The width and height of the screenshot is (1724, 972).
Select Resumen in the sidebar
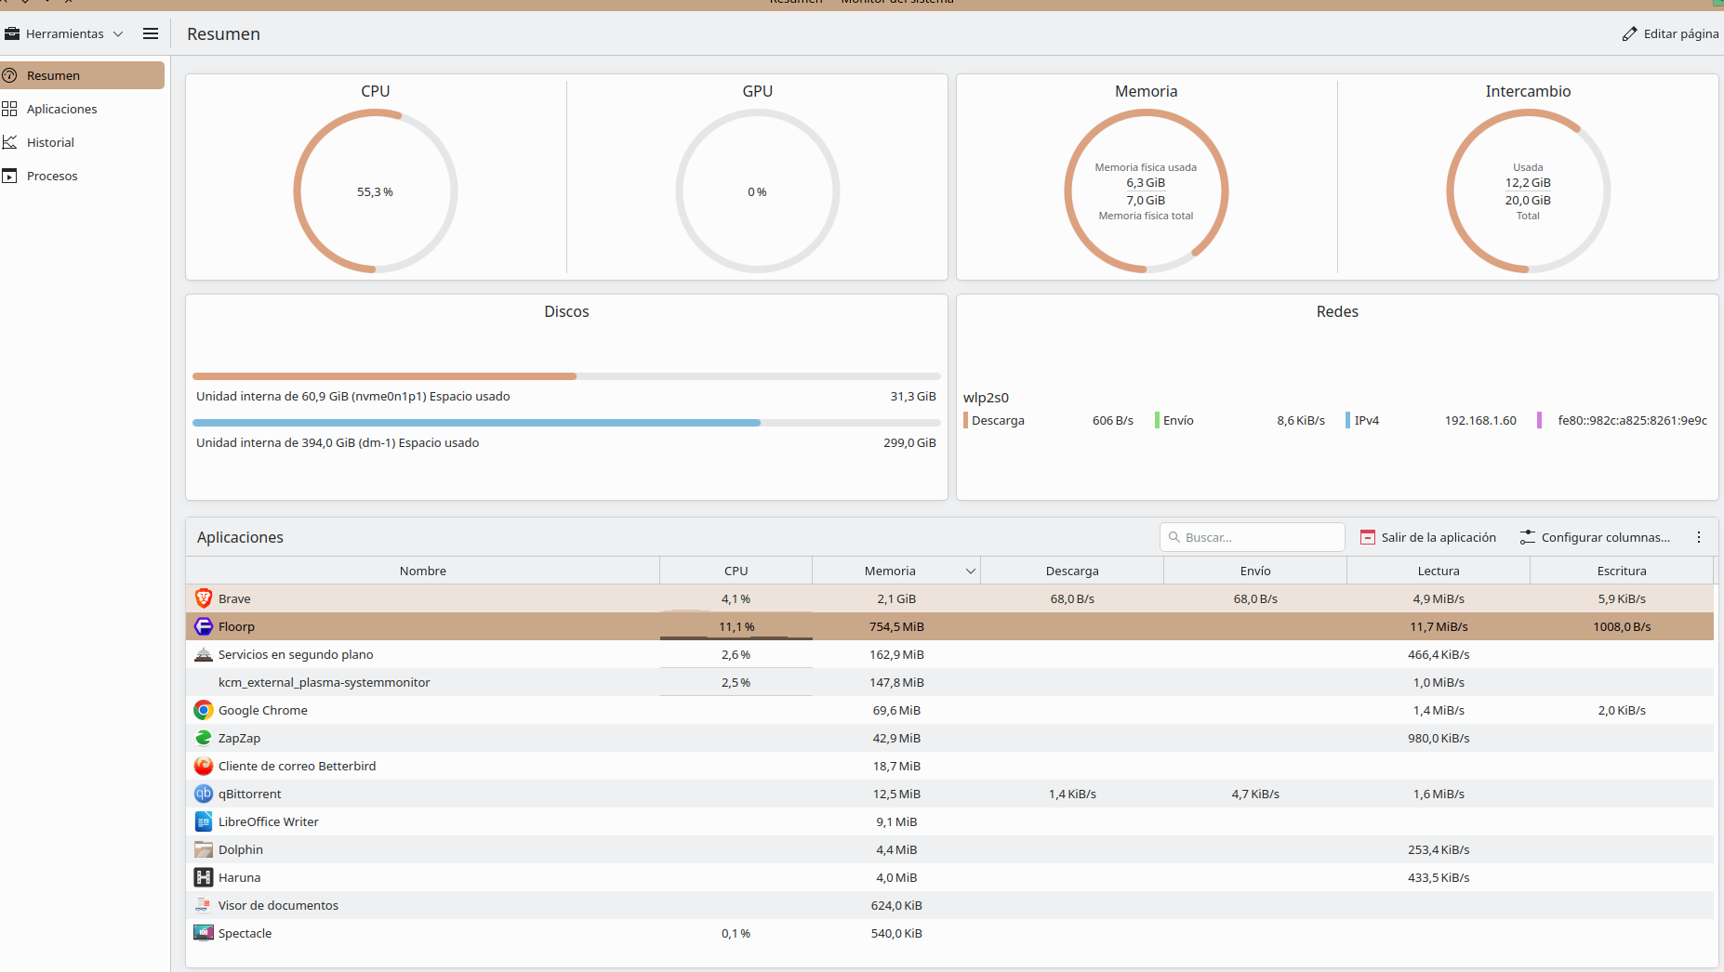click(x=82, y=75)
